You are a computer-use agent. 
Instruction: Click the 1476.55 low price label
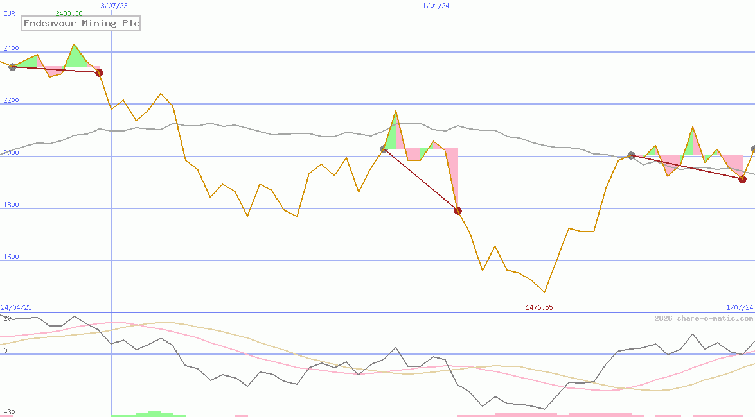coord(540,307)
